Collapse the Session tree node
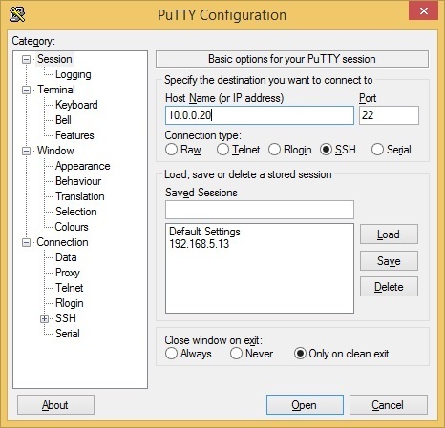This screenshot has height=428, width=445. coord(26,59)
